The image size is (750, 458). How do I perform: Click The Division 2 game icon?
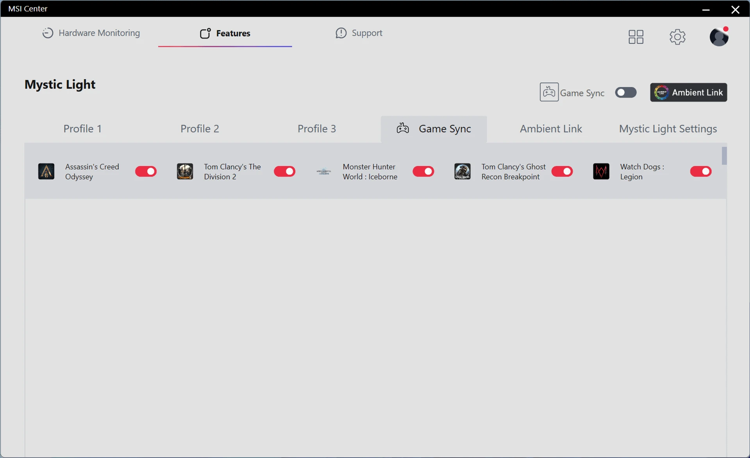click(x=185, y=171)
